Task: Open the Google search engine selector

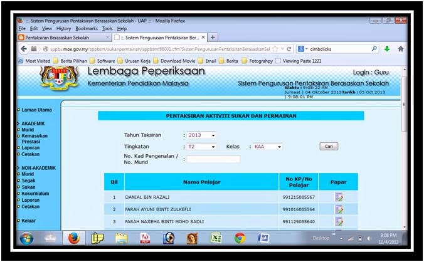Action: tap(302, 49)
